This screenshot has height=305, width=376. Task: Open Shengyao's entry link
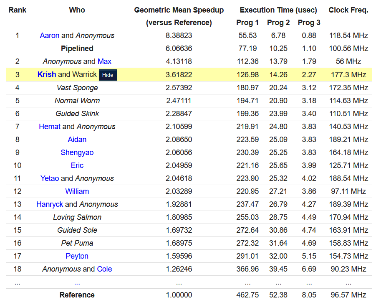tap(77, 152)
